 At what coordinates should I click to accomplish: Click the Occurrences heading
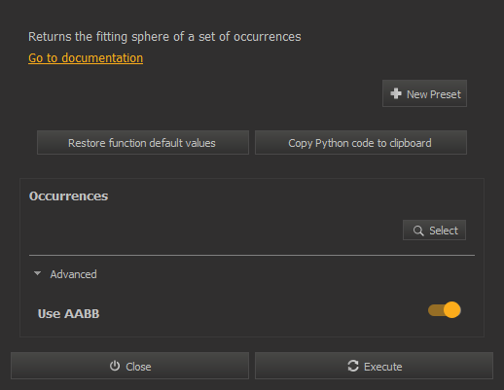coord(68,196)
